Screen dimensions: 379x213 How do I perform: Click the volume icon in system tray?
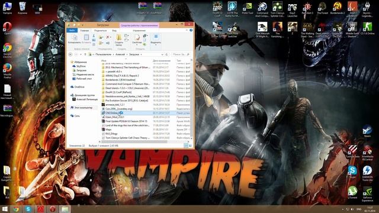click(x=352, y=209)
